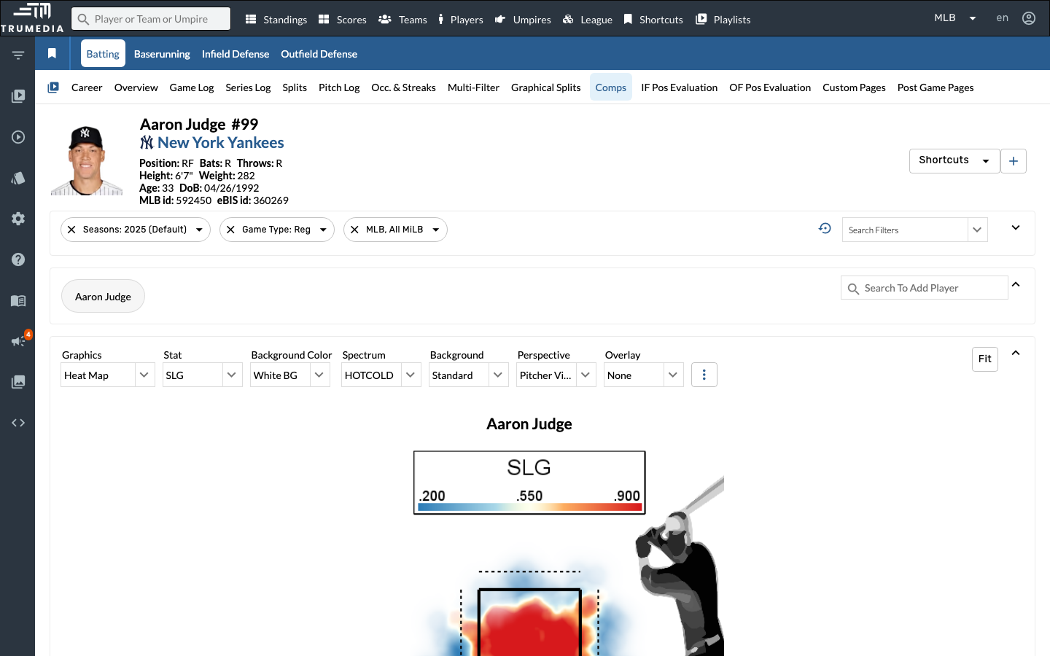The height and width of the screenshot is (656, 1050).
Task: Open the Umpires menu
Action: (523, 20)
